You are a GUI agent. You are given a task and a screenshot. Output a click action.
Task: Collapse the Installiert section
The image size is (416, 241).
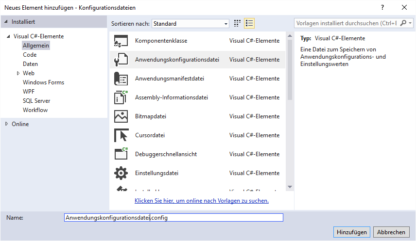tap(6, 22)
